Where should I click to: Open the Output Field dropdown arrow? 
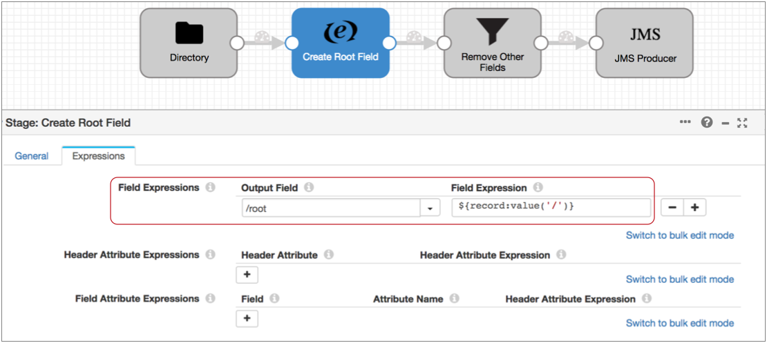[x=430, y=208]
